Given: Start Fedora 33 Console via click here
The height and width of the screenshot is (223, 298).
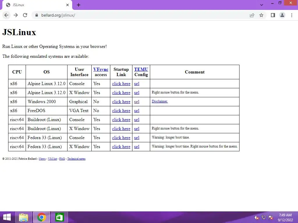Looking at the screenshot, I should click(x=121, y=138).
